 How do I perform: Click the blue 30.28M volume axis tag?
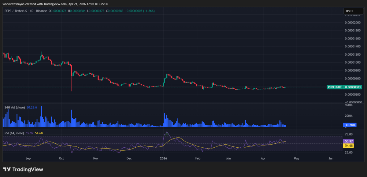pyautogui.click(x=349, y=125)
